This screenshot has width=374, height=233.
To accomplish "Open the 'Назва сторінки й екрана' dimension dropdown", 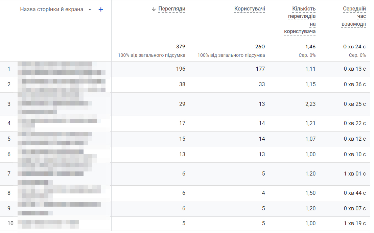I will [90, 9].
